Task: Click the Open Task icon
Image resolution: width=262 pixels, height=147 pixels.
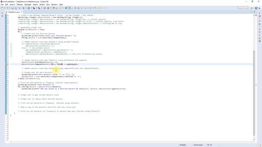Action: coord(57,8)
